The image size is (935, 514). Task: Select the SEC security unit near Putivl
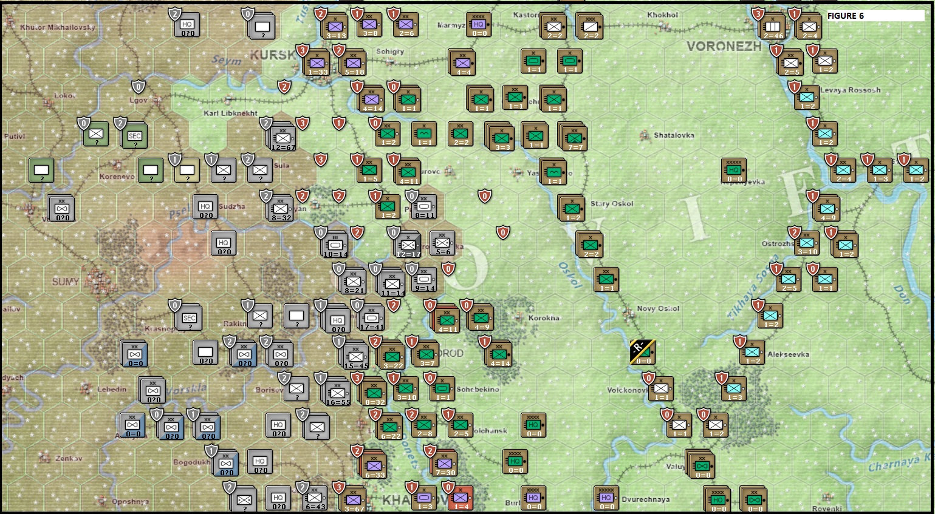click(135, 136)
